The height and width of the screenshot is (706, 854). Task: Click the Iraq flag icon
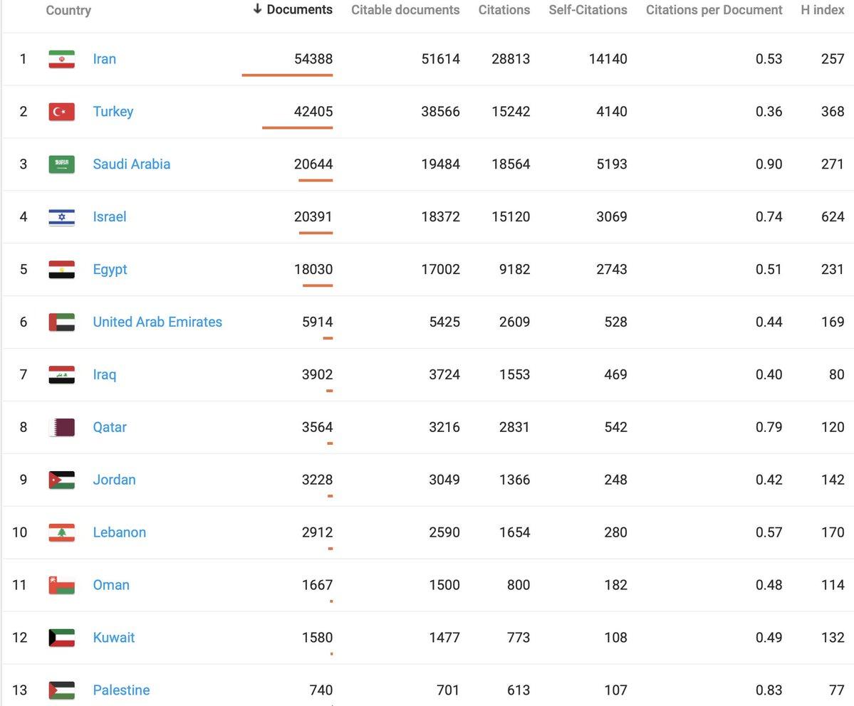[61, 375]
